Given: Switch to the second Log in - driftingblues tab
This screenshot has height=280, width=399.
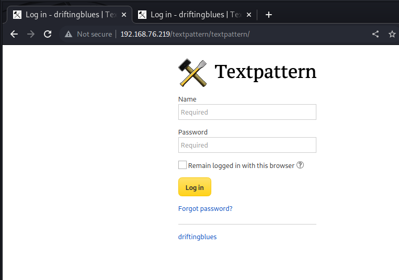Looking at the screenshot, I should coord(195,15).
